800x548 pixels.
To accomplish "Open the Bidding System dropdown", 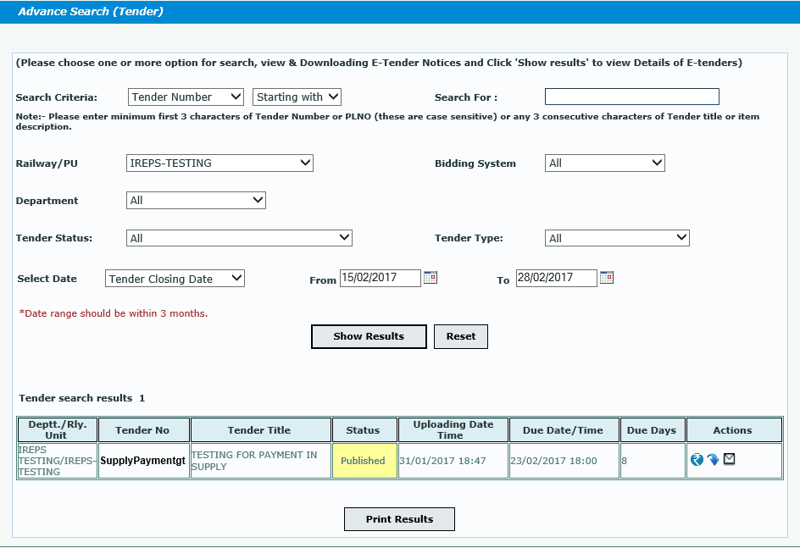I will pyautogui.click(x=605, y=163).
